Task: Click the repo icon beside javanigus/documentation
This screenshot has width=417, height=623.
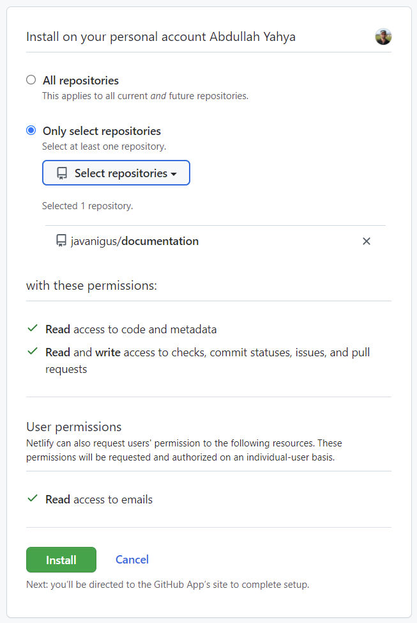Action: click(61, 241)
